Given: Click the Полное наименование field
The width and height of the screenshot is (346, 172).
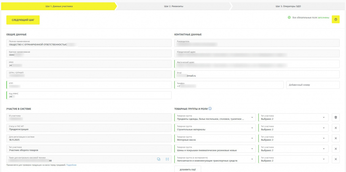Looking at the screenshot, I should click(89, 43).
